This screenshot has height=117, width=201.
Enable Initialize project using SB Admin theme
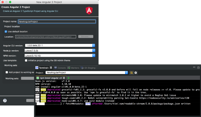pos(26,61)
